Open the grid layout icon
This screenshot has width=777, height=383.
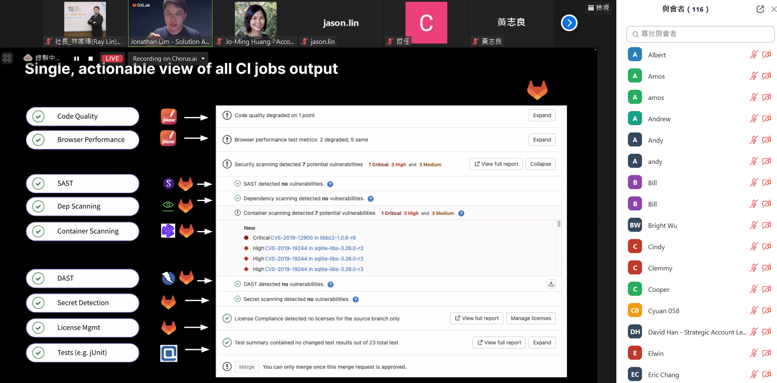(x=7, y=58)
